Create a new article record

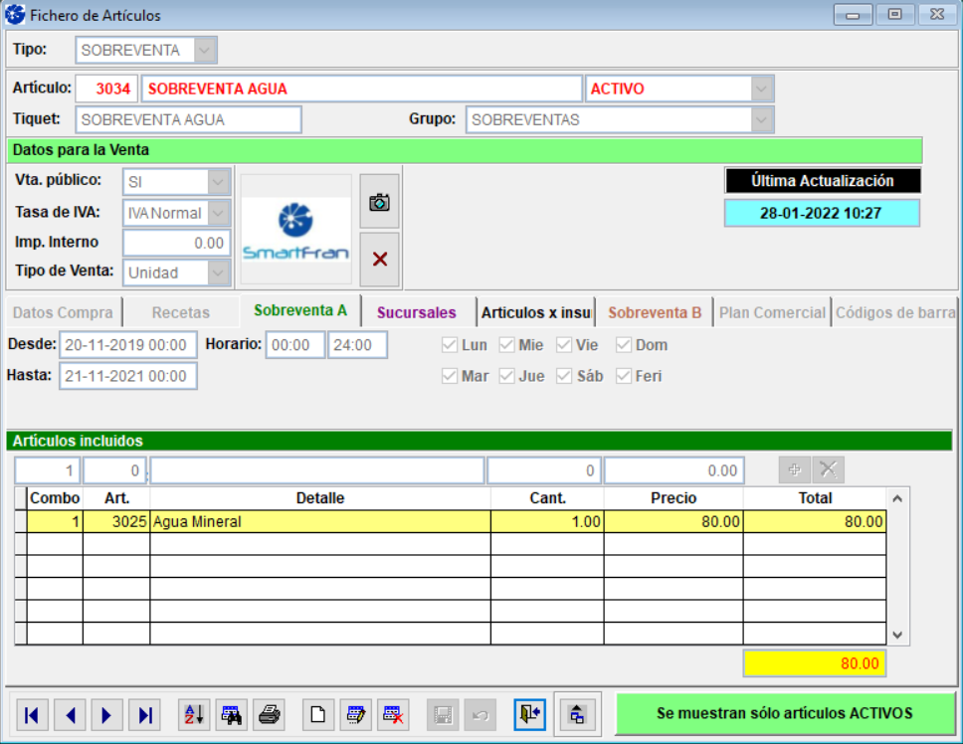317,714
